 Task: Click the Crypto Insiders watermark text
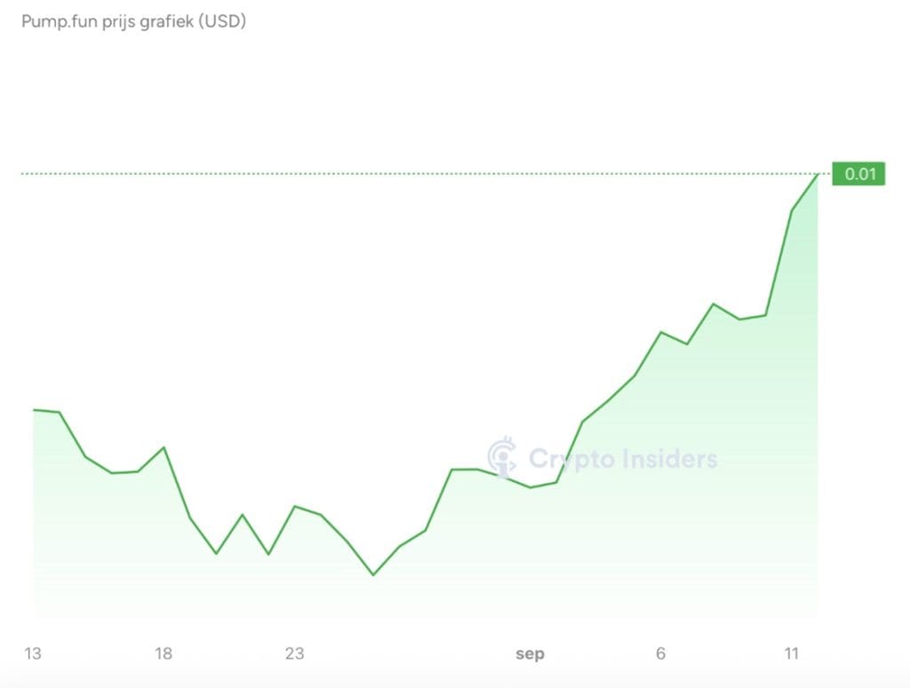coord(623,459)
